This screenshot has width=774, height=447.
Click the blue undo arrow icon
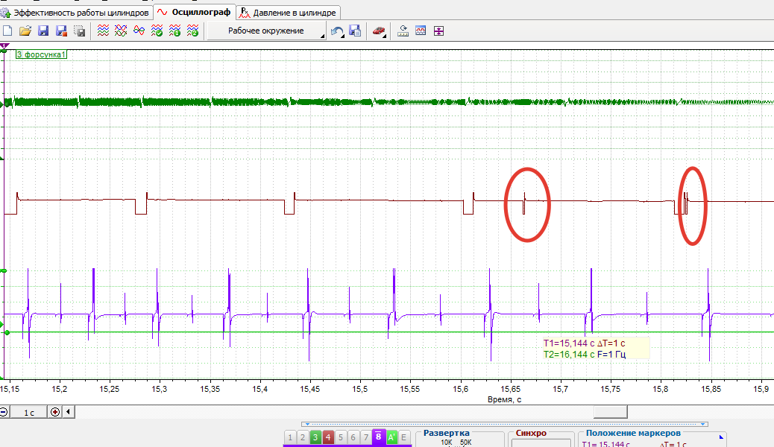[336, 31]
